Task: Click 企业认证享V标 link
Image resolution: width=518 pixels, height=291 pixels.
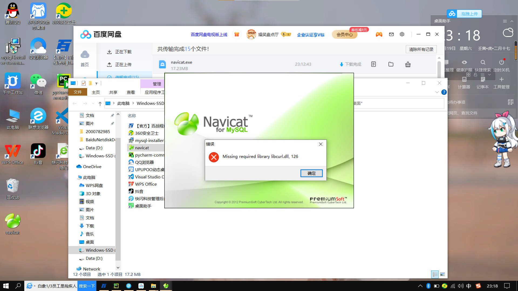Action: (311, 35)
